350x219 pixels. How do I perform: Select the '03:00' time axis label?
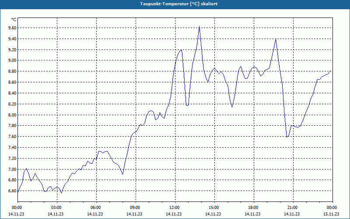pyautogui.click(x=56, y=208)
